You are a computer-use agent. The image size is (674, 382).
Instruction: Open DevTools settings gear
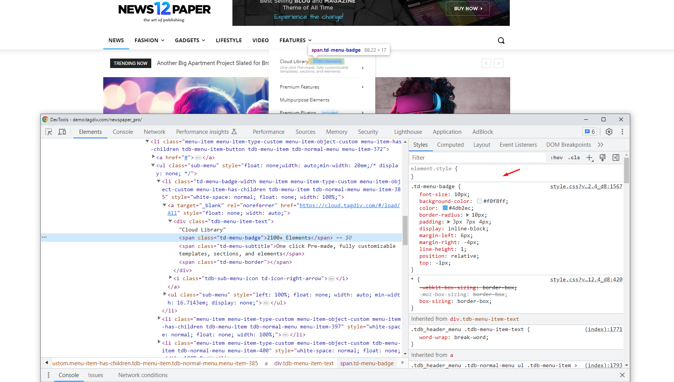[x=609, y=132]
